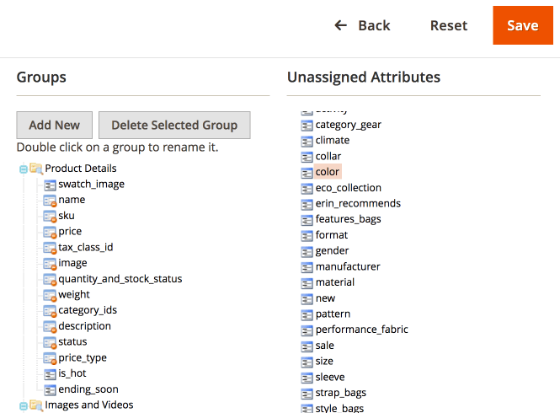Viewport: 560px width, 413px height.
Task: Click the color attribute icon
Action: (x=307, y=173)
